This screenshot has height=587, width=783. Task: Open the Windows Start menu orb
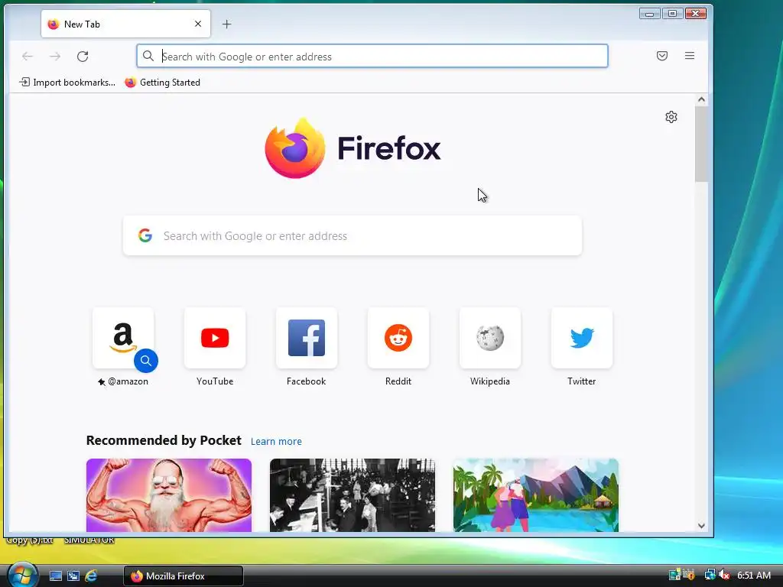pos(21,575)
